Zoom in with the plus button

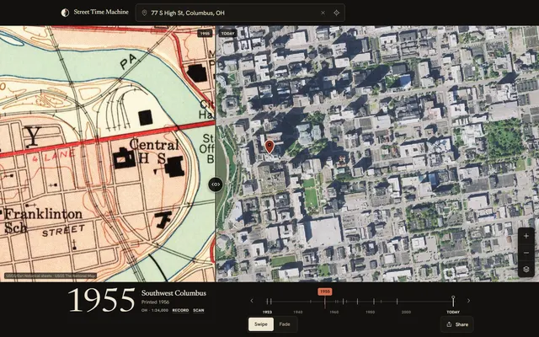526,236
